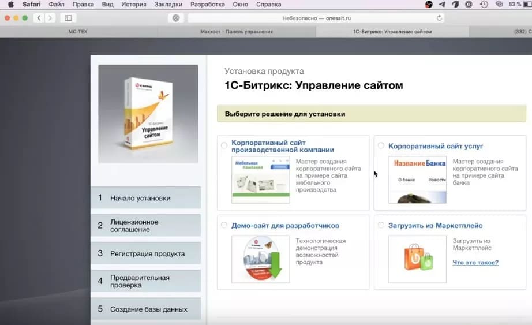Open 1Password icon in the menu bar
532x325 pixels.
[469, 5]
